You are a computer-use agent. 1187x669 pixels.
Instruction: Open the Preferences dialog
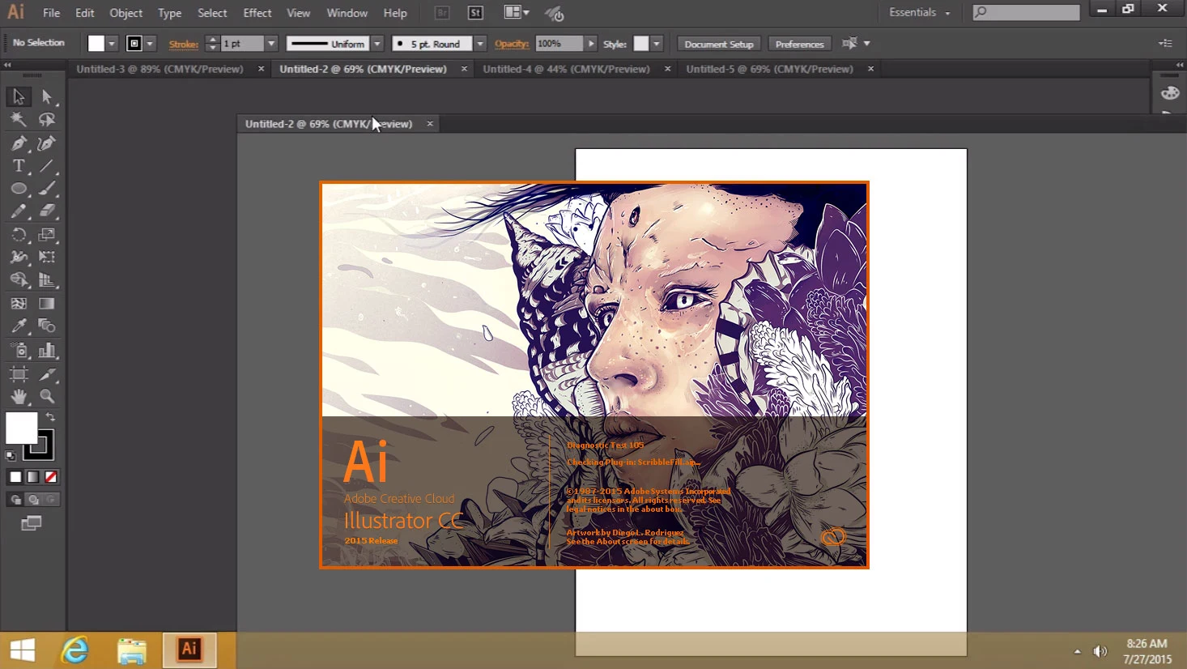pos(799,43)
